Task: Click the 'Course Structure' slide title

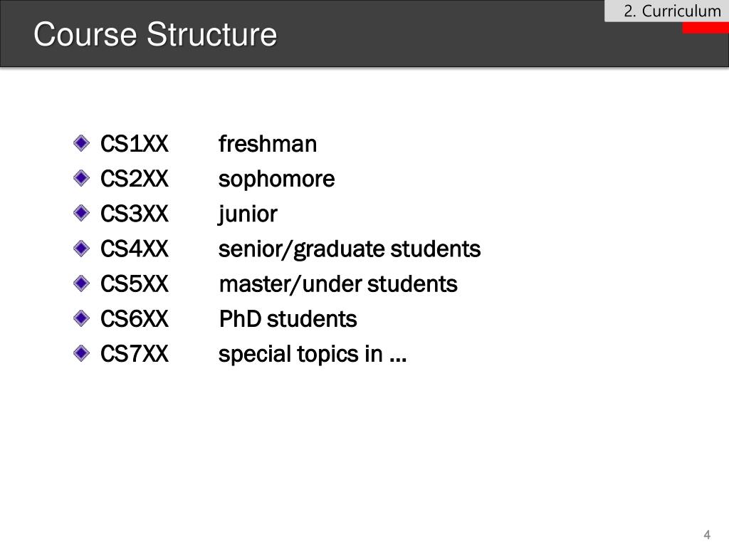Action: (155, 34)
